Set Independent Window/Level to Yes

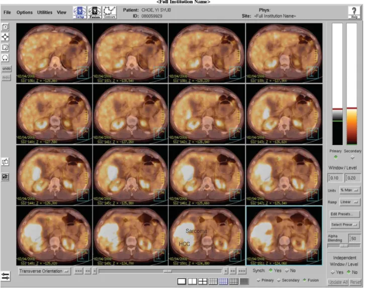tap(333, 272)
